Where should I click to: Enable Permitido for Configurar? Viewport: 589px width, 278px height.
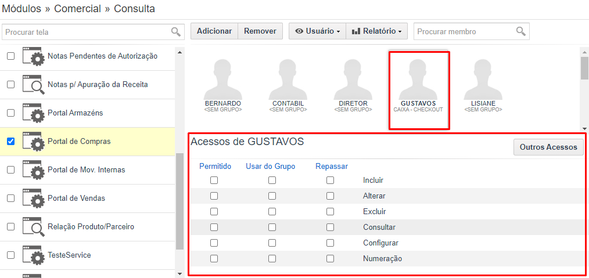214,243
